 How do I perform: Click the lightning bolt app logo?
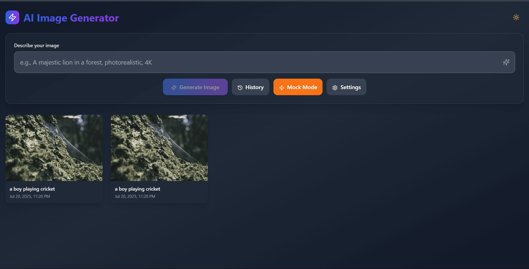point(12,17)
